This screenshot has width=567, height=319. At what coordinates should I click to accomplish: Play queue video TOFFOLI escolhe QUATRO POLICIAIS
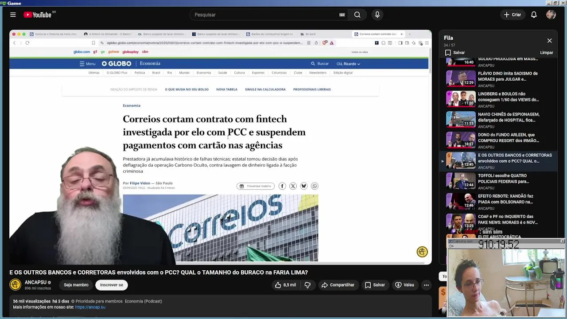(x=499, y=181)
